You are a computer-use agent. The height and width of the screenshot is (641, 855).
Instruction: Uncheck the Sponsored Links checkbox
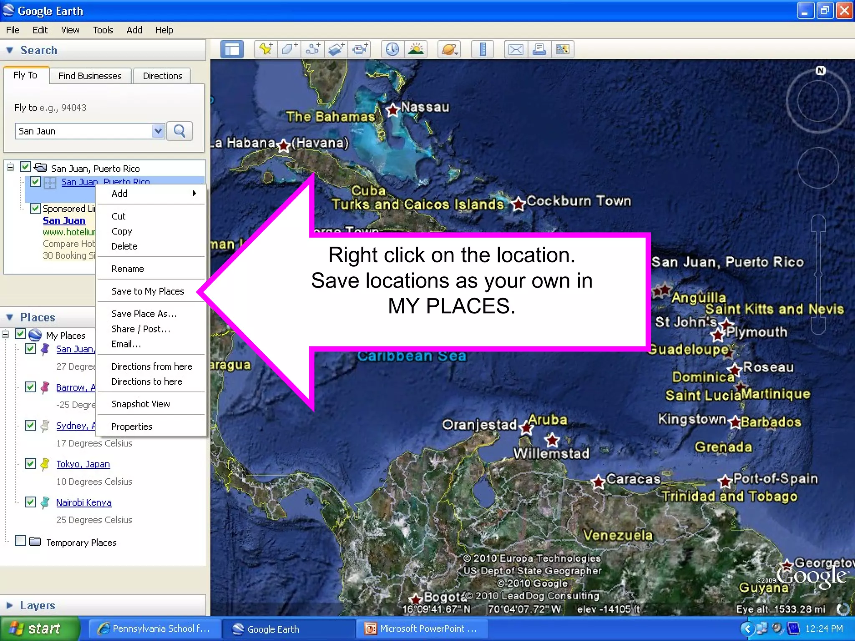point(35,208)
